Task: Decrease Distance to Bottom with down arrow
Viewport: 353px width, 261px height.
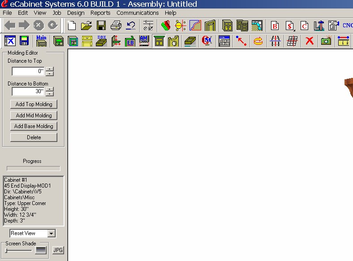Action: coord(50,94)
